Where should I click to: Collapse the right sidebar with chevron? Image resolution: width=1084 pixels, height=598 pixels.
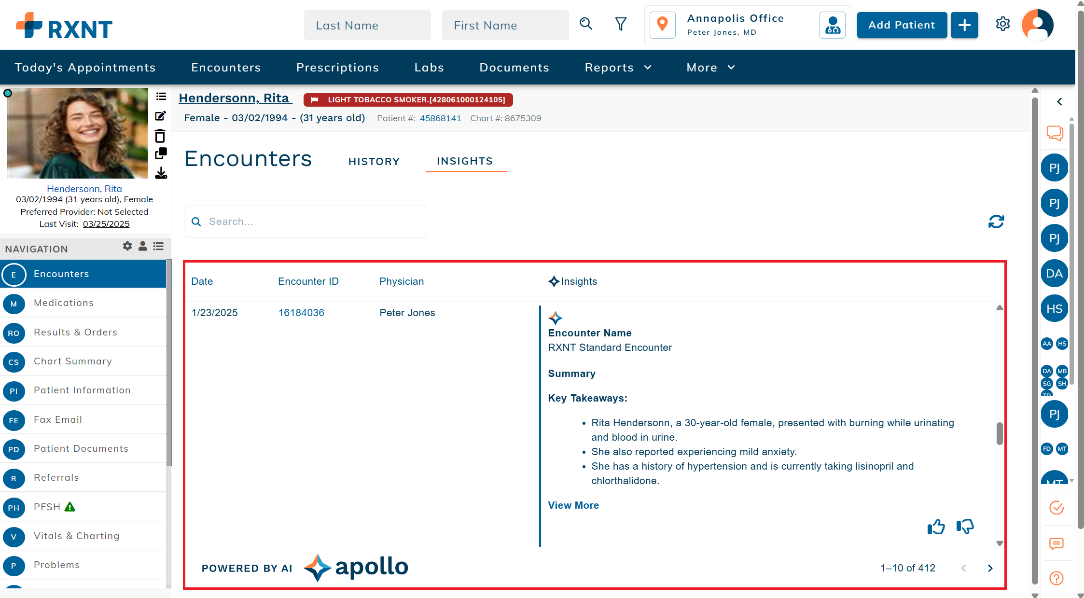click(1059, 101)
